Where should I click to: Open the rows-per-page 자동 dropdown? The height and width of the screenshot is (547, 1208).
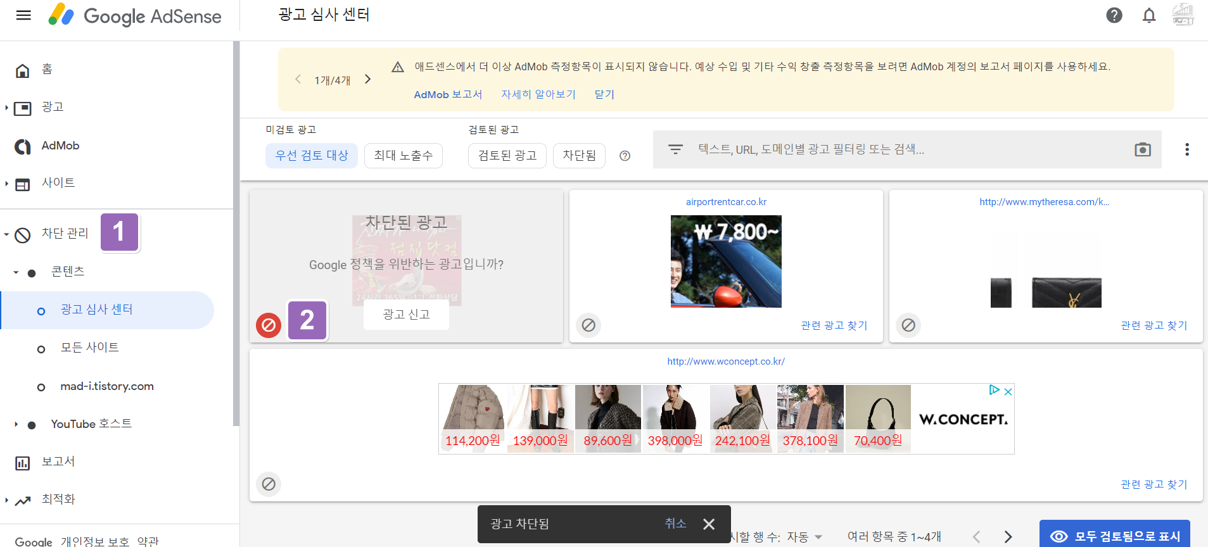(804, 537)
